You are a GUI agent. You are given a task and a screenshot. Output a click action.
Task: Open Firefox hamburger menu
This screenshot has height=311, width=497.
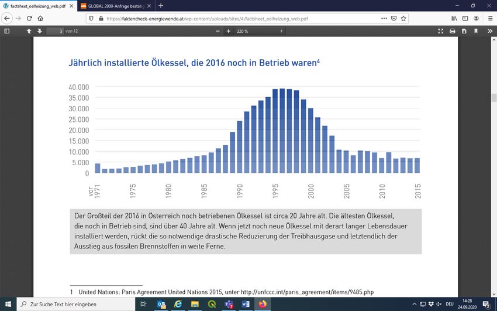click(490, 18)
